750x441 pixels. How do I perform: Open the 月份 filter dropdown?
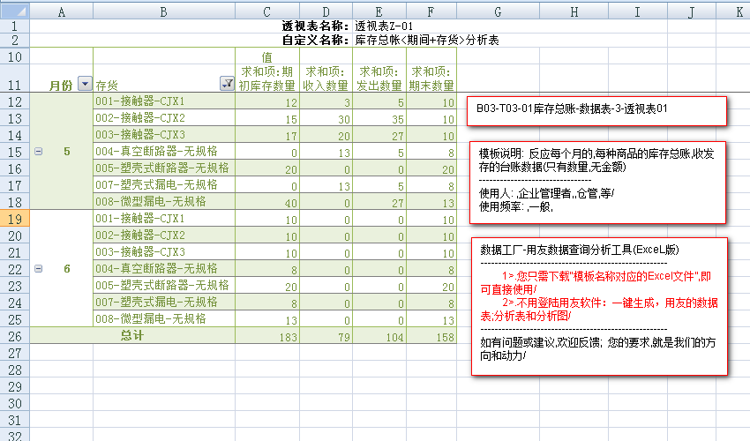[x=85, y=85]
